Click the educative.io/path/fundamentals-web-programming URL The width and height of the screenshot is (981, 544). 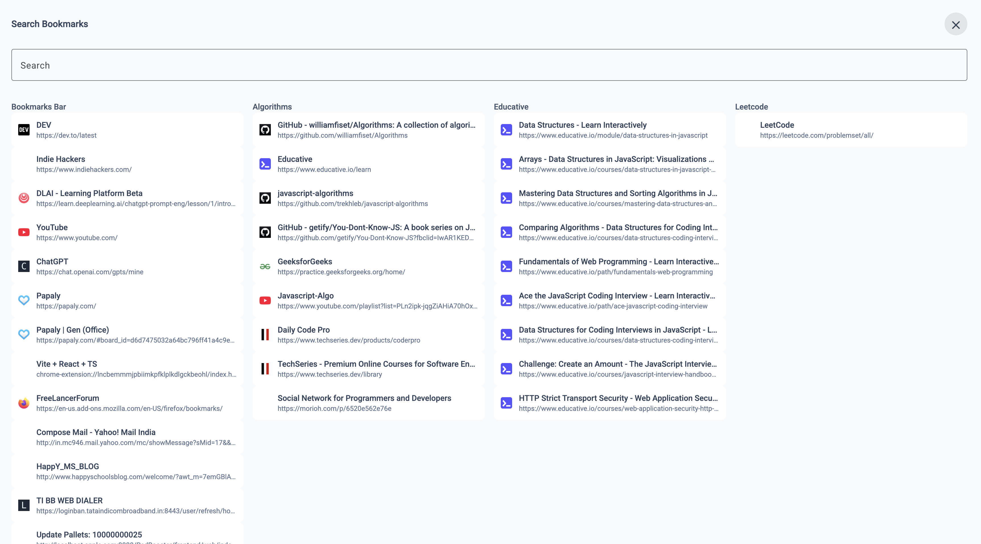616,272
